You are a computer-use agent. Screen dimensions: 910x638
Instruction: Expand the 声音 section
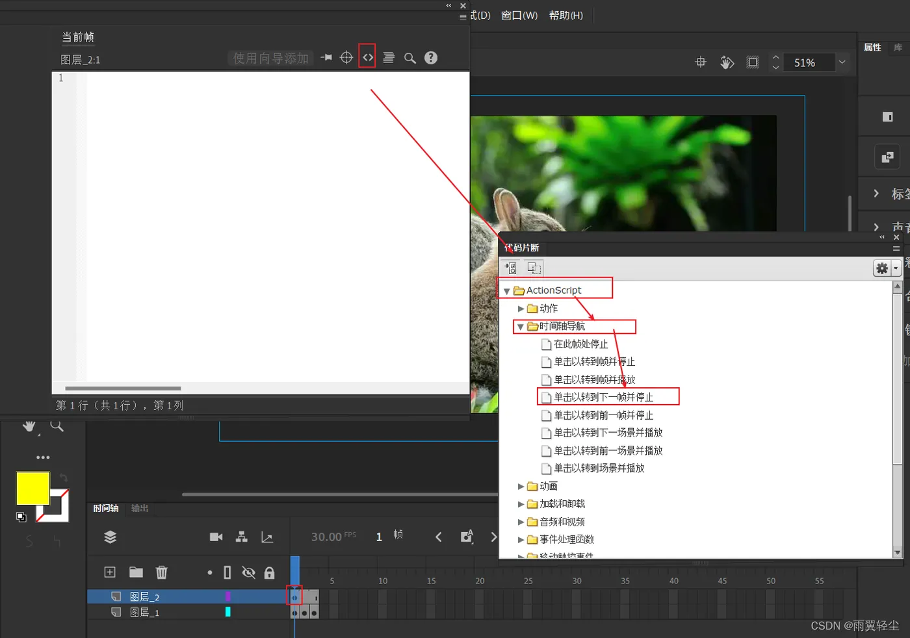(876, 227)
